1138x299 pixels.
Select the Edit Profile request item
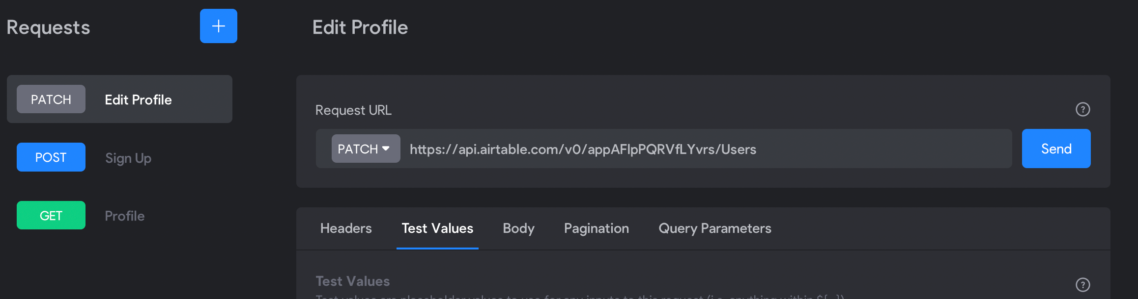click(x=119, y=99)
